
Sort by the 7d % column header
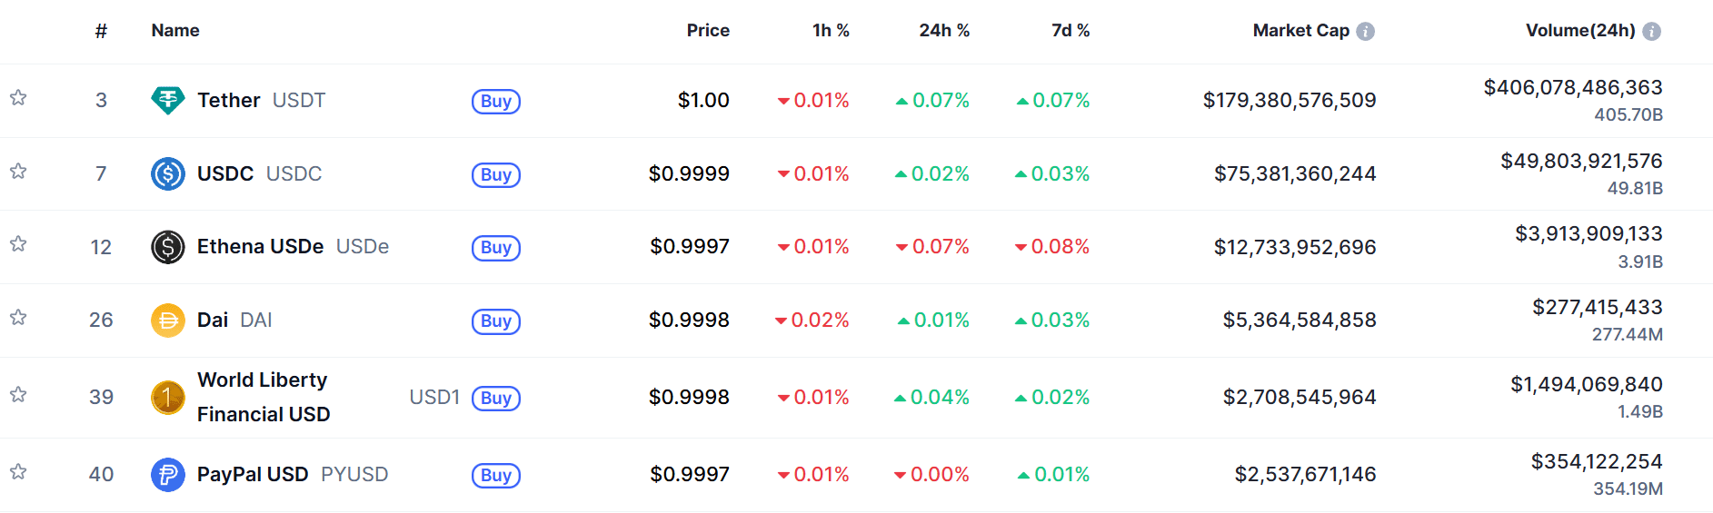pos(1070,31)
